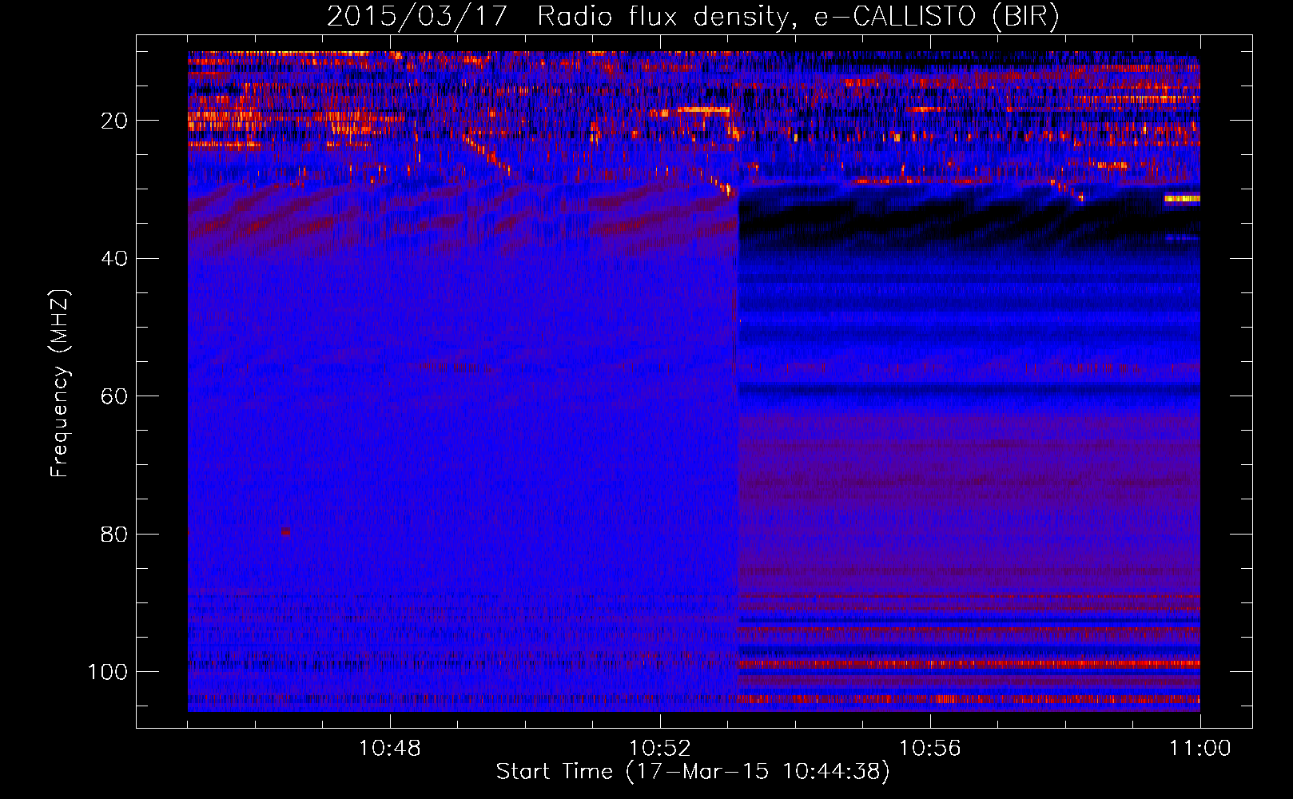This screenshot has height=799, width=1293.
Task: Select the 'Frequency (MHZ)' y-axis label
Action: tap(60, 383)
